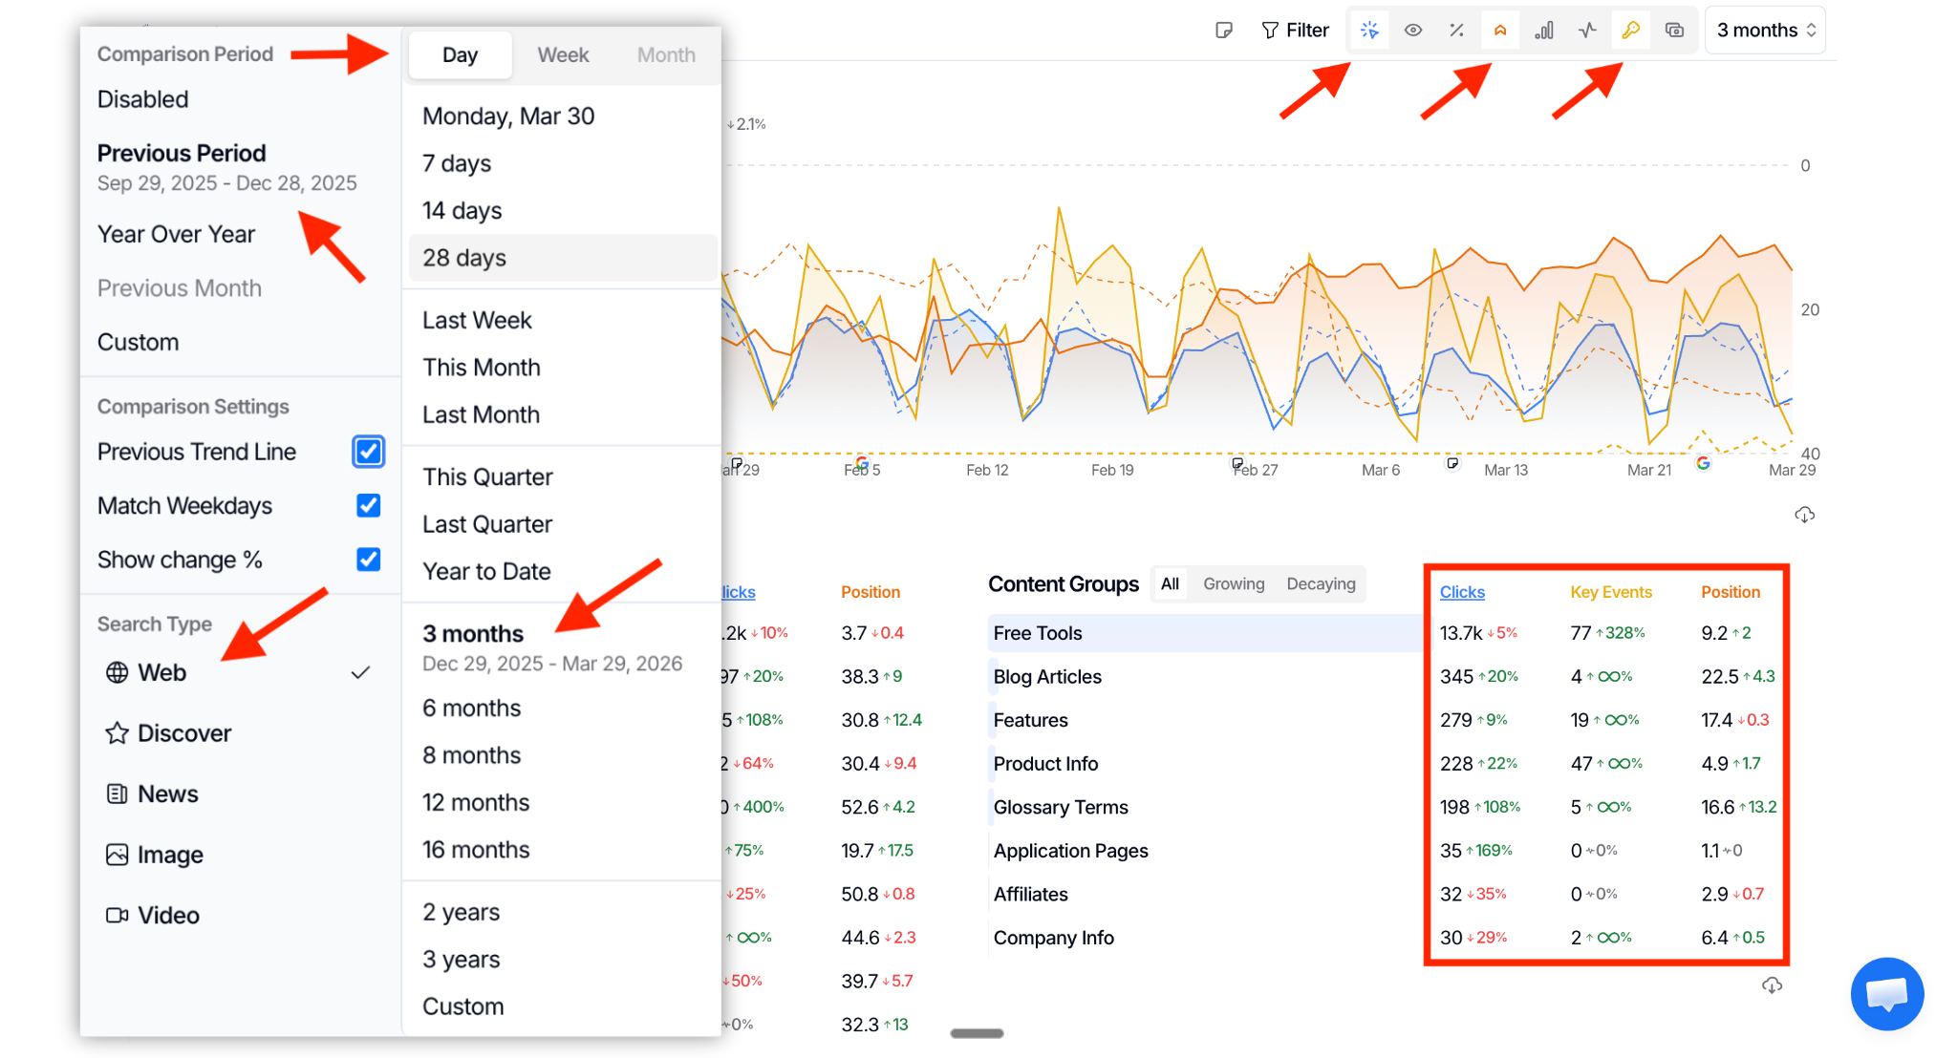
Task: Open the sticky note annotation icon
Action: (x=1223, y=31)
